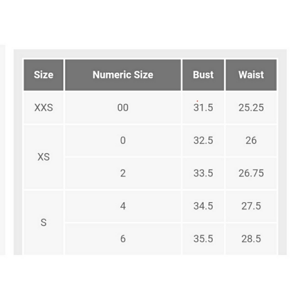Click the 25.25 waist measurement
Image resolution: width=300 pixels, height=300 pixels.
251,107
